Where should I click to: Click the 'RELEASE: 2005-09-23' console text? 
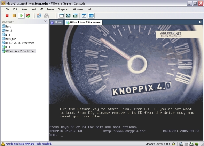point(181,131)
